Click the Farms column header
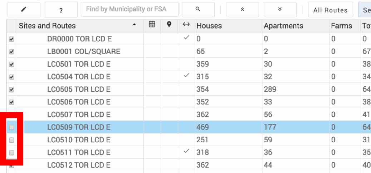This screenshot has width=371, height=173. coord(341,26)
